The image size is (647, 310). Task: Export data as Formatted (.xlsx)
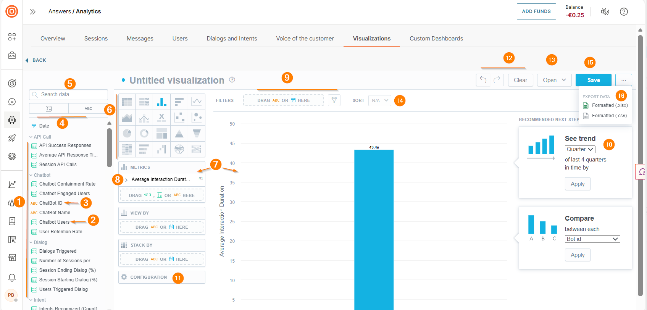pos(605,105)
